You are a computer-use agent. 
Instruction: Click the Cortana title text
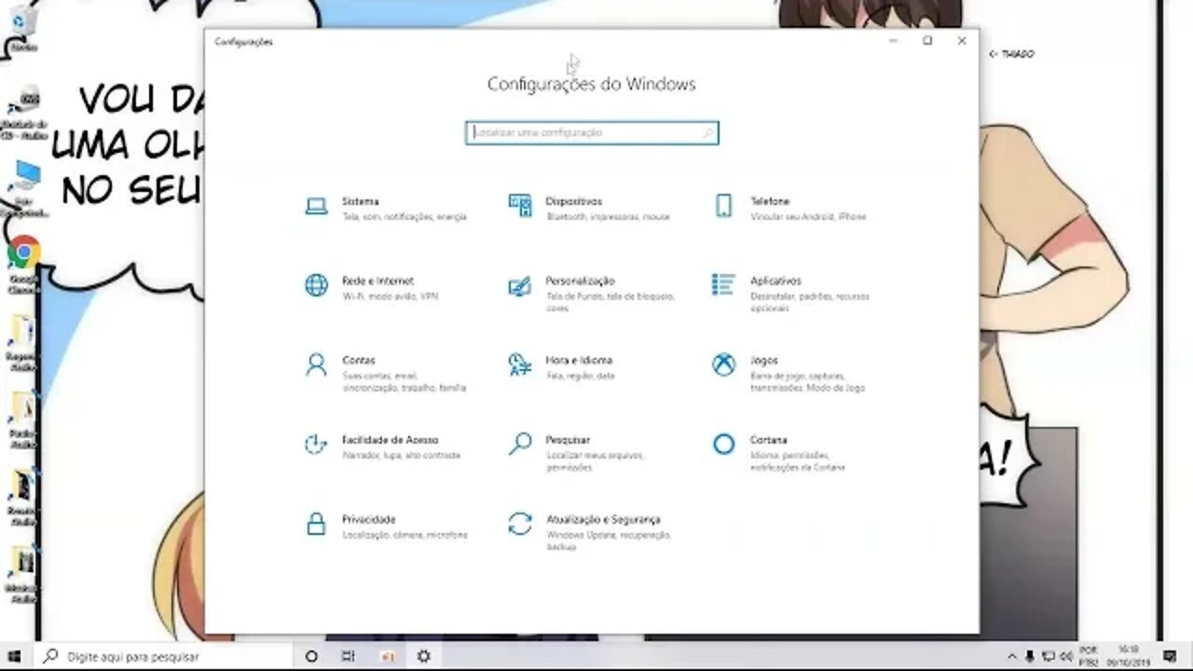[769, 439]
